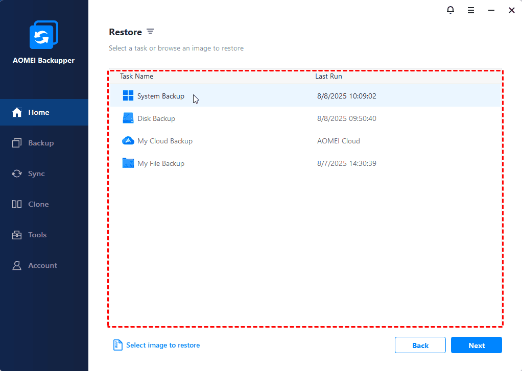Click the folder icon beside My File Backup
This screenshot has width=522, height=371.
click(x=128, y=163)
